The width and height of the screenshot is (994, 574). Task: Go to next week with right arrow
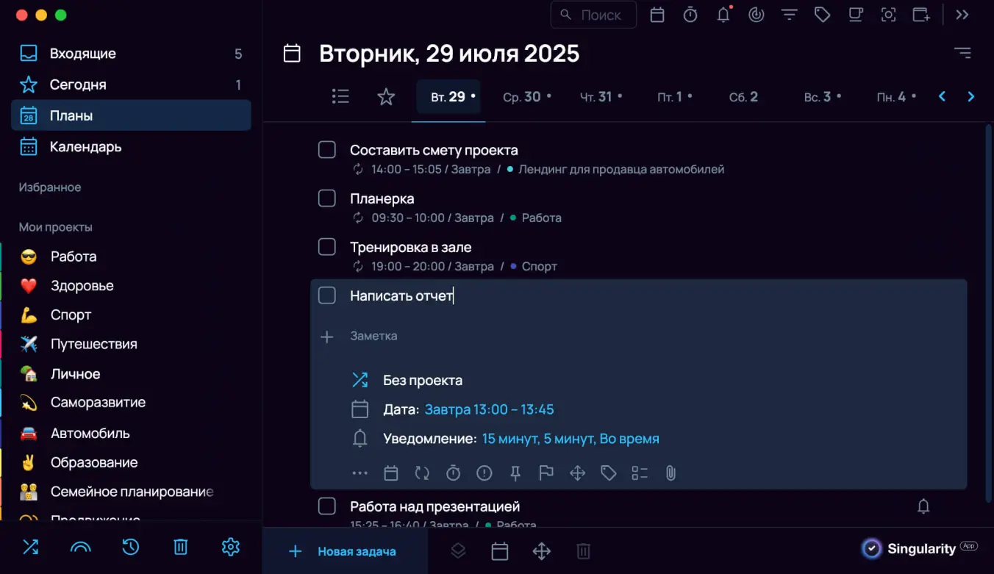click(x=971, y=97)
